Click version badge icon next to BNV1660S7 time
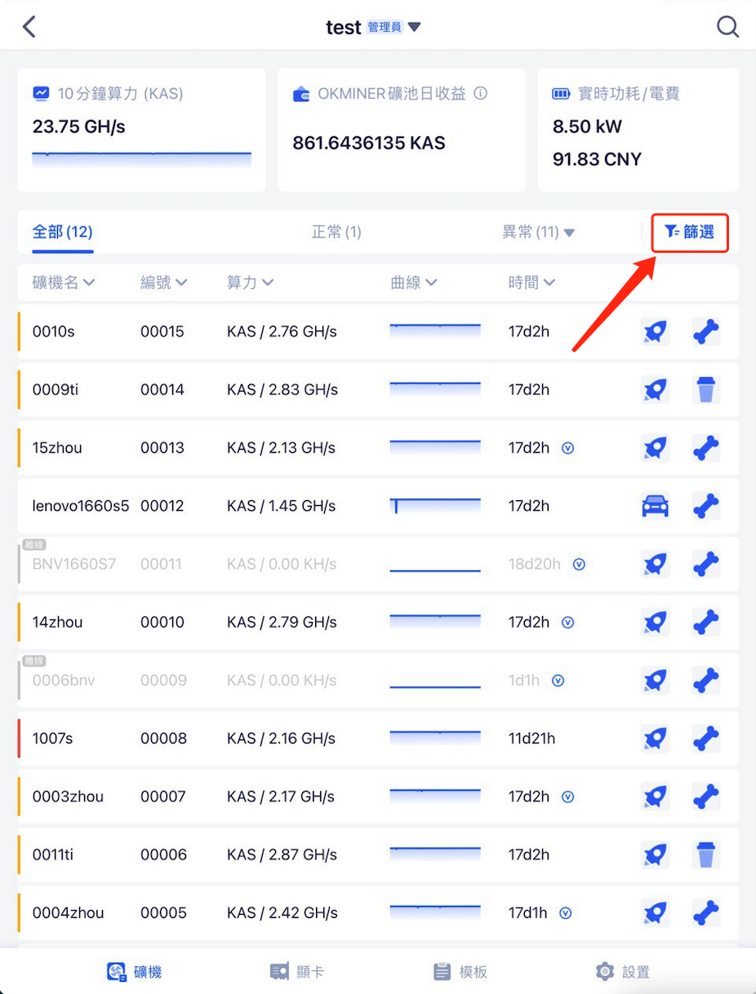Screen dimensions: 756x994 [x=579, y=564]
